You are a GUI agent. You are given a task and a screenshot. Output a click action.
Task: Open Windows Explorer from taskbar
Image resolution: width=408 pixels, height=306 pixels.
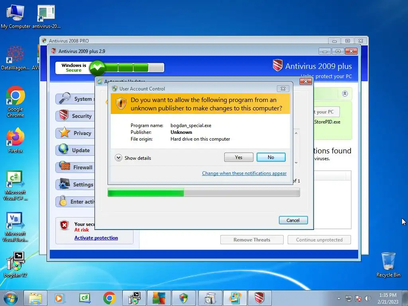35,298
